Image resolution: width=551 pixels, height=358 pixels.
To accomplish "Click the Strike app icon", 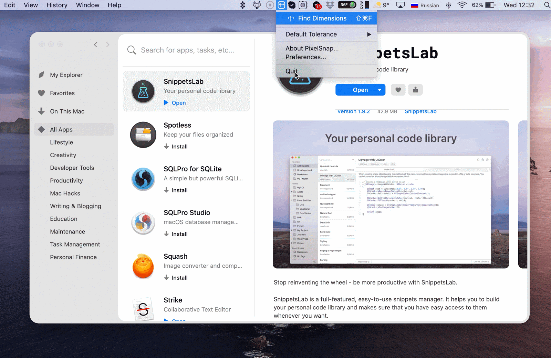I will click(x=143, y=309).
